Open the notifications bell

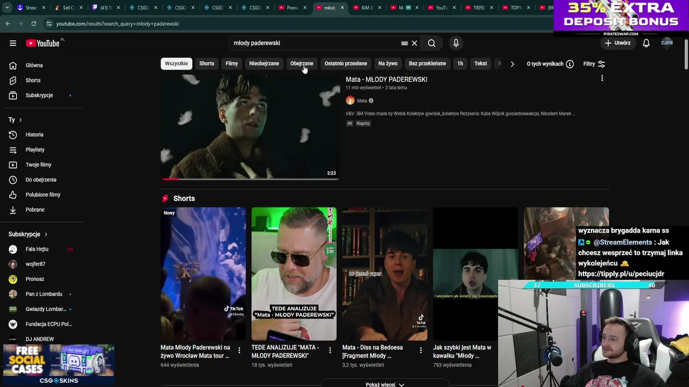point(646,43)
